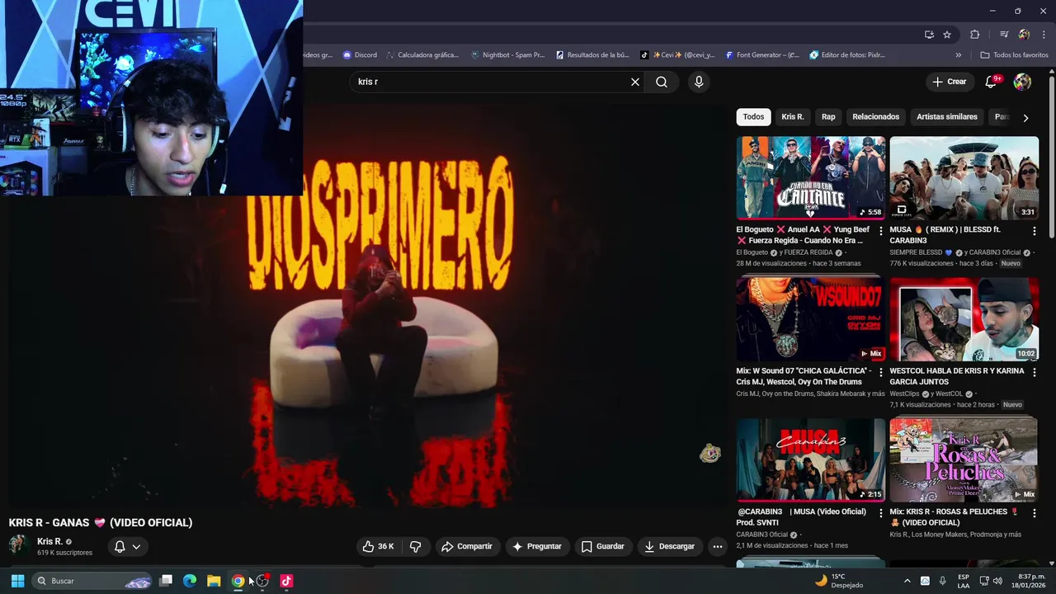
Task: Open options for Rosas & Peluches mix
Action: click(1035, 513)
